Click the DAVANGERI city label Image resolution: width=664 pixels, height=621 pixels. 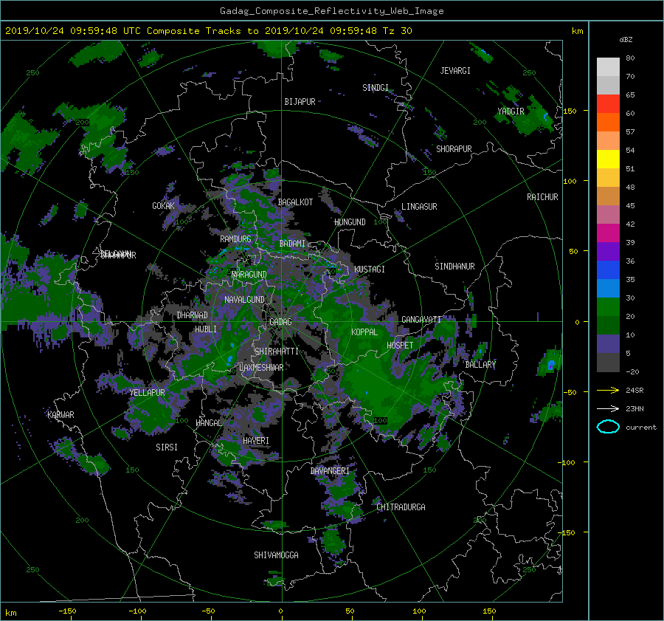click(x=330, y=471)
